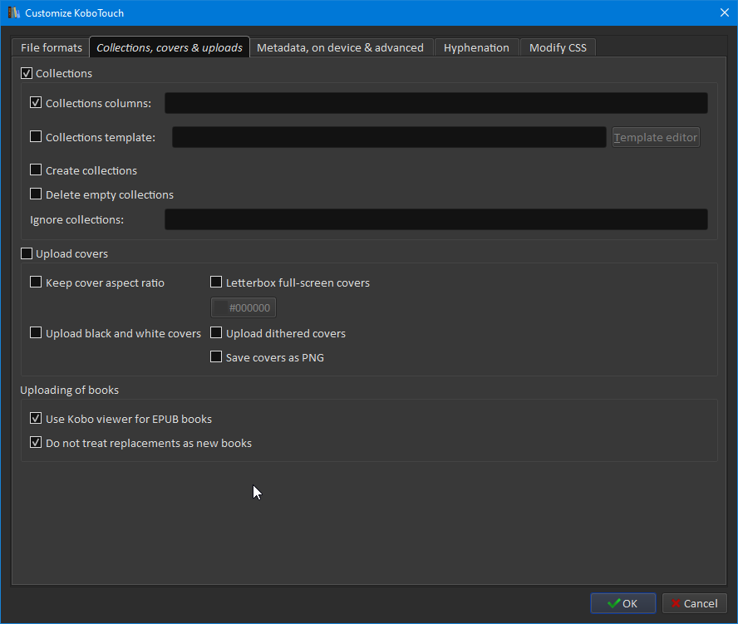Switch to Modify CSS tab
The image size is (738, 624).
click(558, 48)
